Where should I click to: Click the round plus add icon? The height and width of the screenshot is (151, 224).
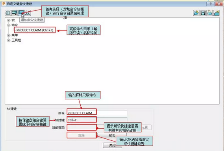(8, 13)
